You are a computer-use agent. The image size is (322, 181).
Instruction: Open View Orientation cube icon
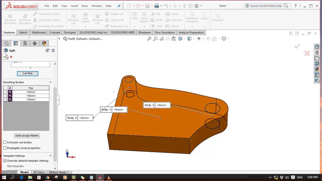click(180, 39)
